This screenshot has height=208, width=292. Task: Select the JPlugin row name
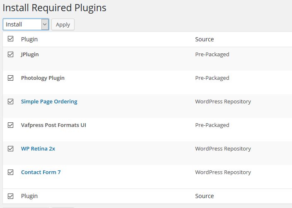30,54
